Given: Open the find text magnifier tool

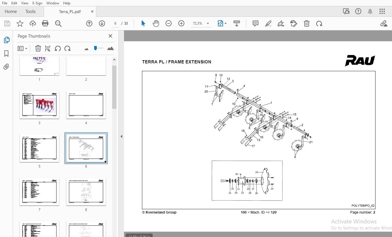Looking at the screenshot, I should click(x=58, y=23).
